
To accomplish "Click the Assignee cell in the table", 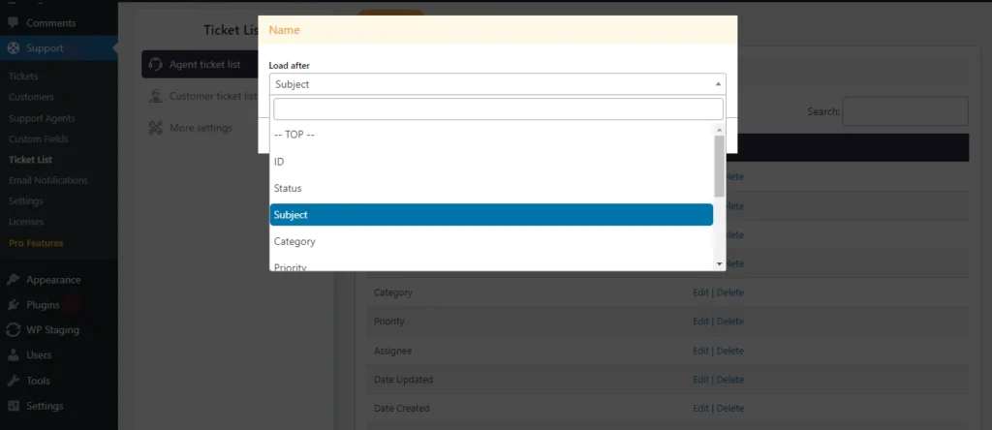I will click(392, 351).
